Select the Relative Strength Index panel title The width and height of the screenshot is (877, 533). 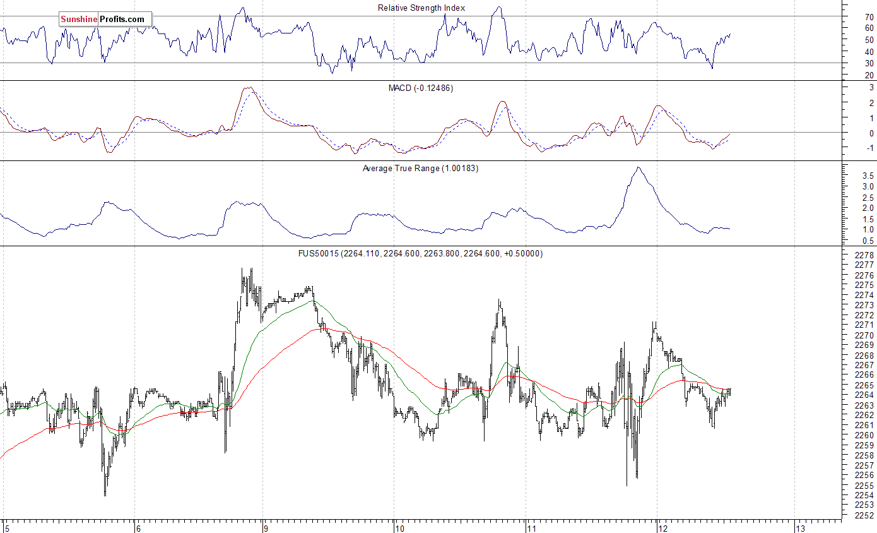coord(421,8)
